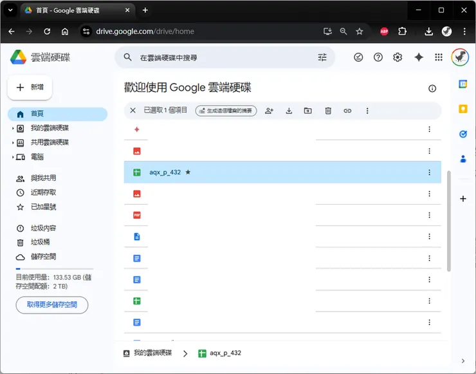This screenshot has width=476, height=374.
Task: Bookmark this page with star icon
Action: pos(360,32)
